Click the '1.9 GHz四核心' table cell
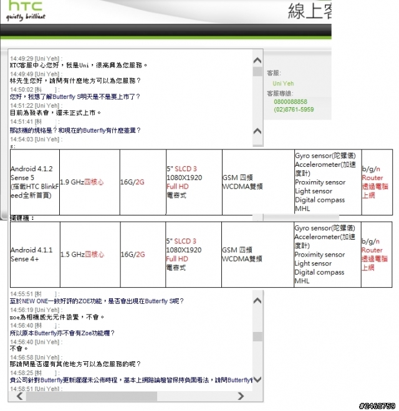Viewport: 399px width, 411px height. [90, 182]
